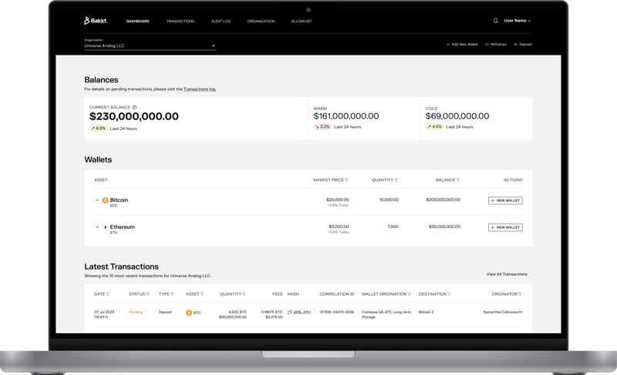Viewport: 617px width, 375px height.
Task: Click View All Transactions
Action: point(507,274)
